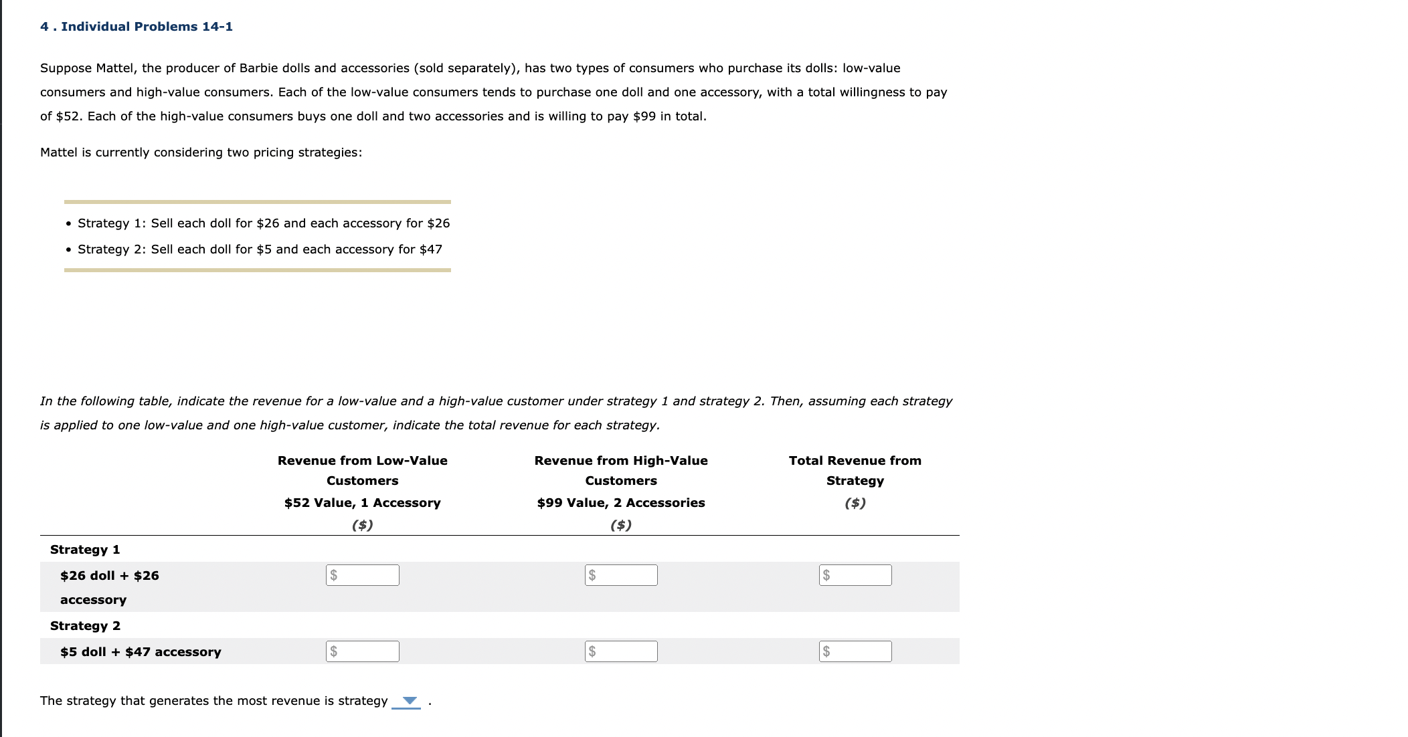Select the Strategy 2 bullet point text
This screenshot has height=737, width=1408.
coord(259,249)
